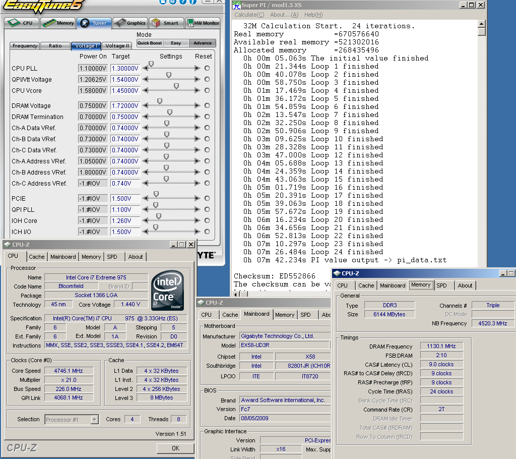Increase CPU PLL voltage with right arrow
The height and width of the screenshot is (459, 516).
click(x=198, y=68)
